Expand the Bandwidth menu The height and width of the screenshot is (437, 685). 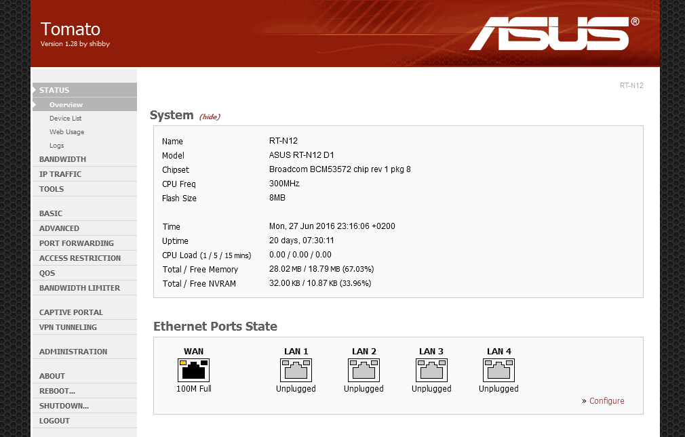point(85,159)
